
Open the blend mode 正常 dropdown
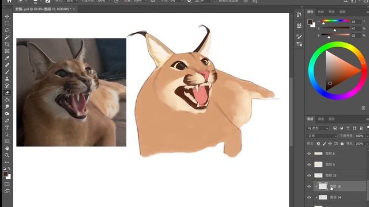pos(322,136)
